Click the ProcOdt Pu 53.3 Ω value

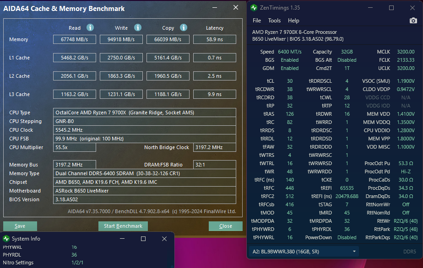(406, 163)
